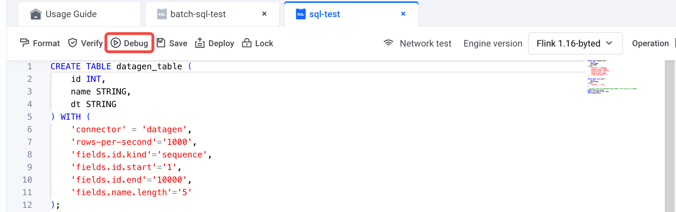Click the Save disk icon
This screenshot has height=212, width=676.
click(x=161, y=43)
